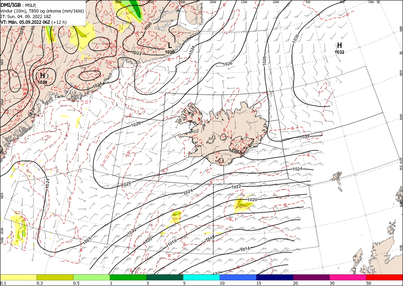Click the '15W' longitude label at top
This screenshot has width=403, height=286.
244,2
